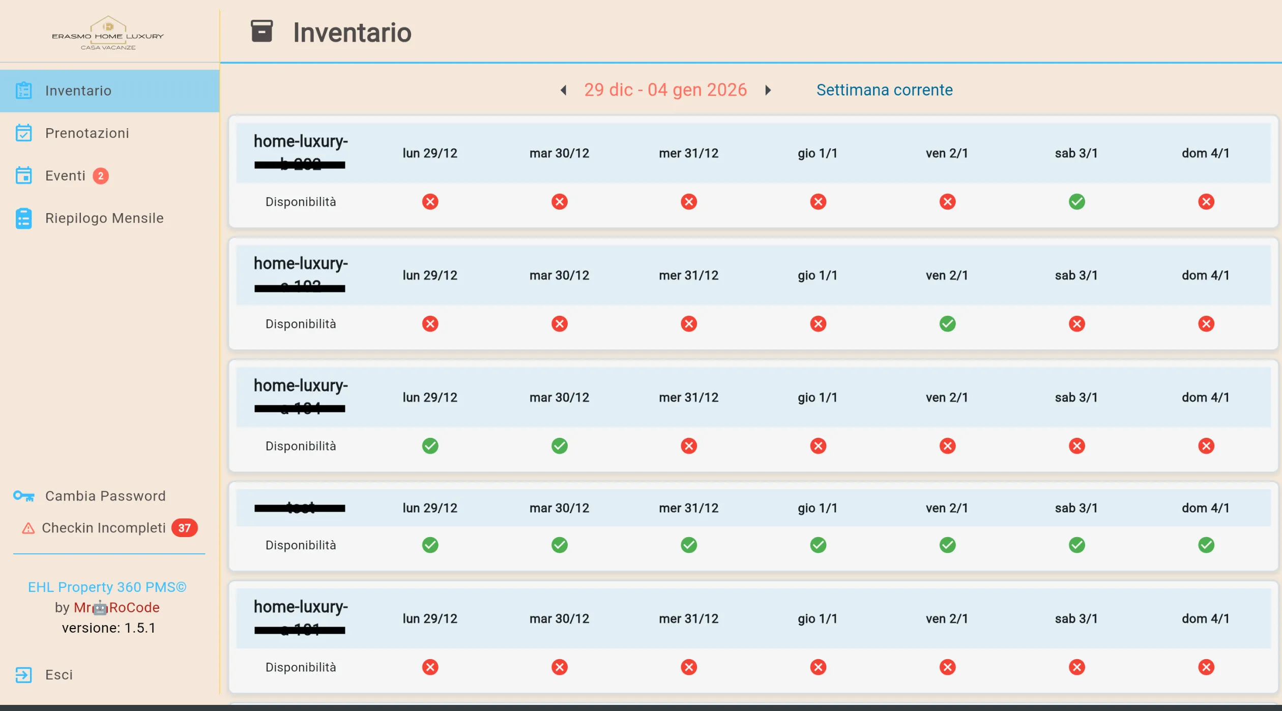Click the archive box icon beside Inventario title
The height and width of the screenshot is (711, 1282).
(261, 32)
